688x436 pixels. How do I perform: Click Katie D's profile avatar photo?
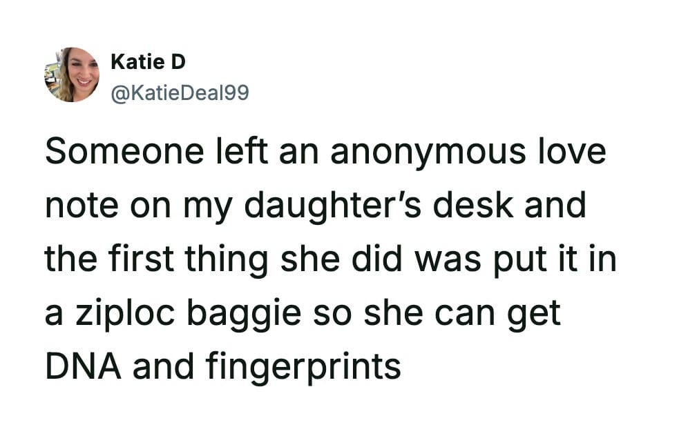click(x=72, y=75)
